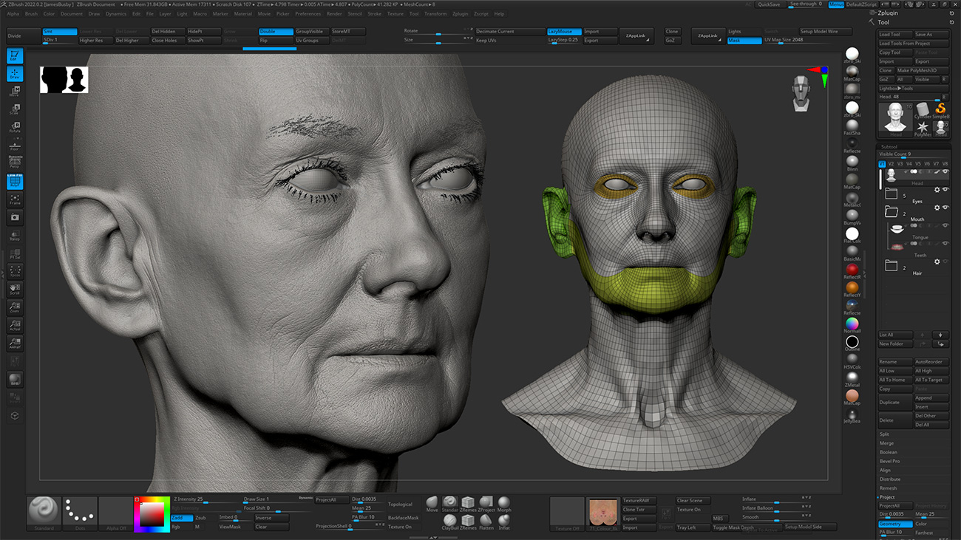Select the Draw mode icon
Image resolution: width=961 pixels, height=540 pixels.
click(x=15, y=72)
